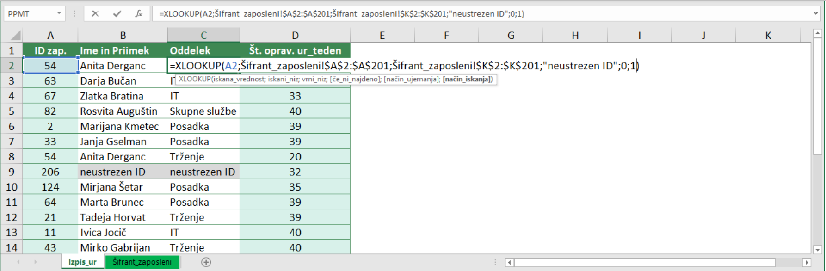This screenshot has width=826, height=271.
Task: Click horizontal scrollbar left arrow
Action: pyautogui.click(x=509, y=262)
